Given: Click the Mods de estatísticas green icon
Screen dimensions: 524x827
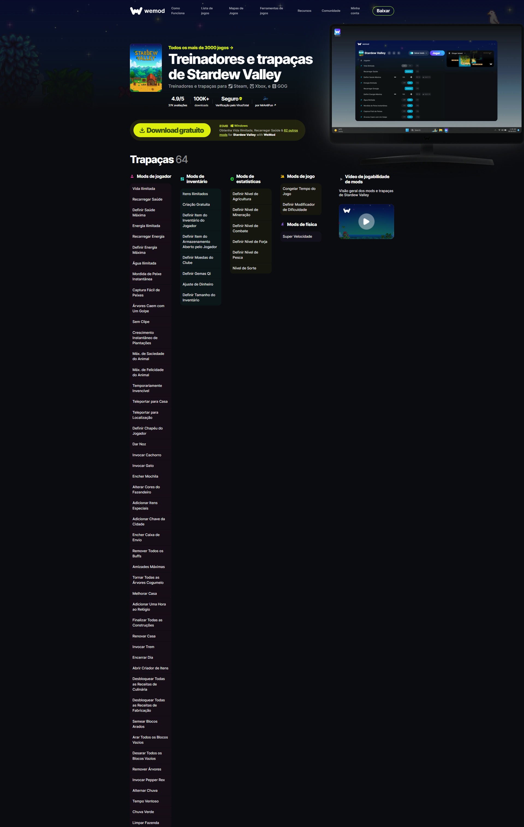Looking at the screenshot, I should (232, 179).
